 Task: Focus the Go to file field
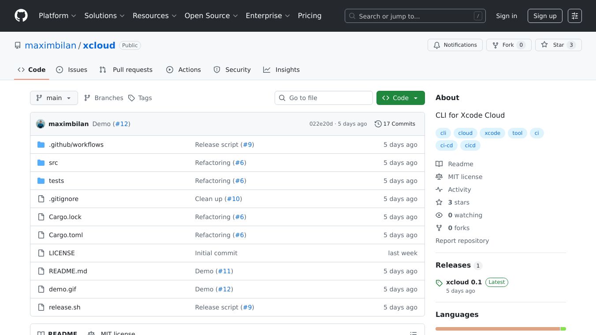tap(324, 98)
